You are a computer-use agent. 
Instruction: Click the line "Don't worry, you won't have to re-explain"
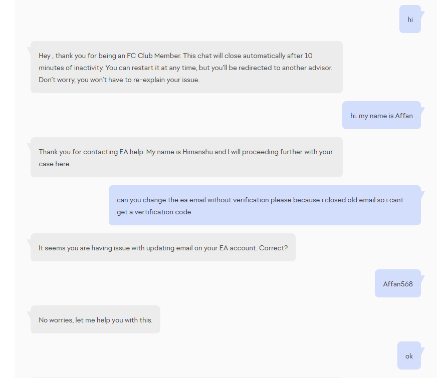pos(119,80)
